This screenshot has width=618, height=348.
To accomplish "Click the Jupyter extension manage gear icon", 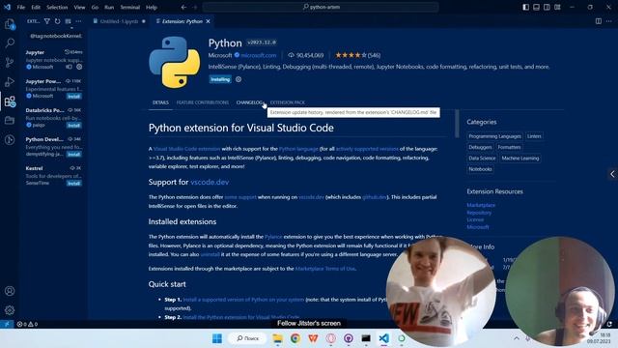I will pyautogui.click(x=79, y=67).
